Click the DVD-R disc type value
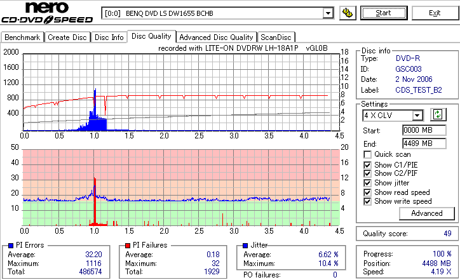This screenshot has height=280, width=460. point(408,58)
